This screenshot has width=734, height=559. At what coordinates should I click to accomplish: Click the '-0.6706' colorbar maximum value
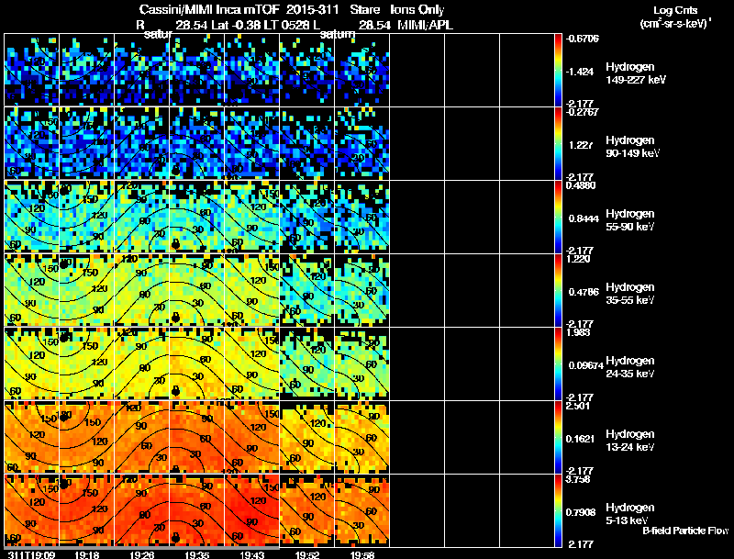click(583, 39)
